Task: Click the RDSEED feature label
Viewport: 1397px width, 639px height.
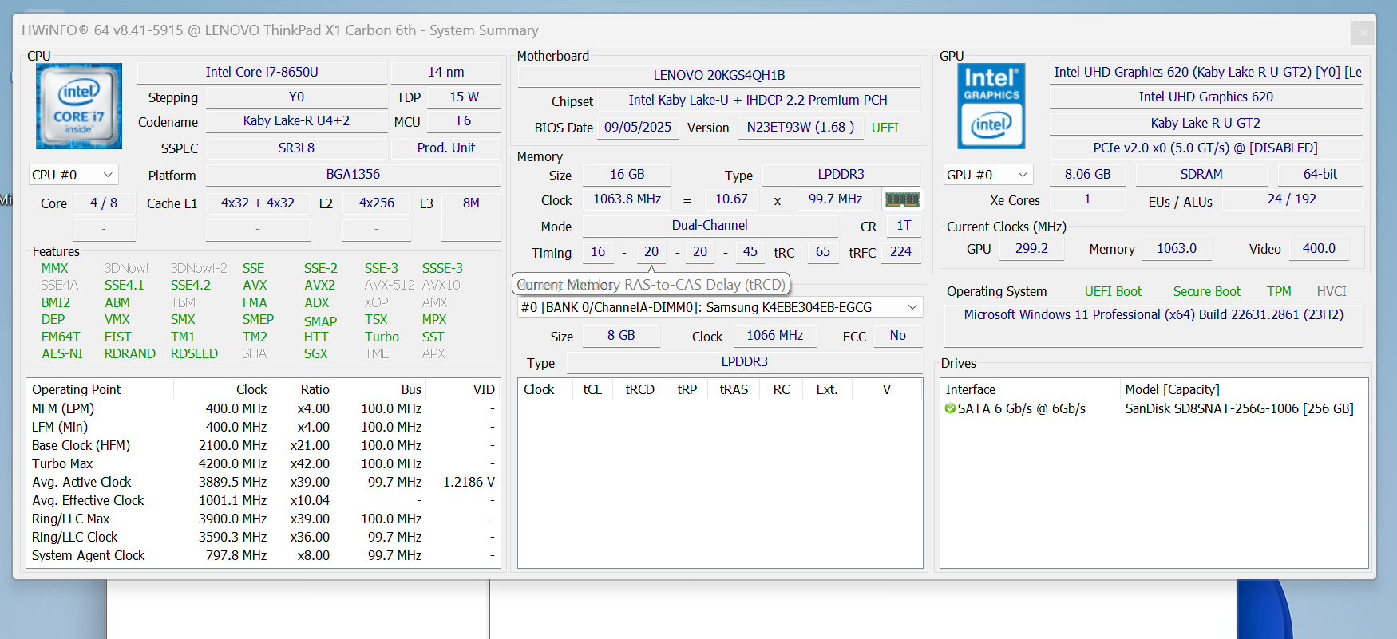Action: [194, 353]
